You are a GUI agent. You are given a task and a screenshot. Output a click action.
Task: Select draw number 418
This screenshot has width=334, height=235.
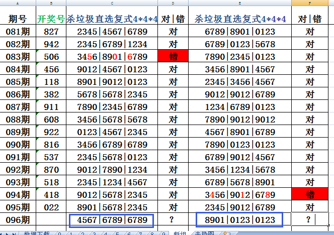(51, 195)
